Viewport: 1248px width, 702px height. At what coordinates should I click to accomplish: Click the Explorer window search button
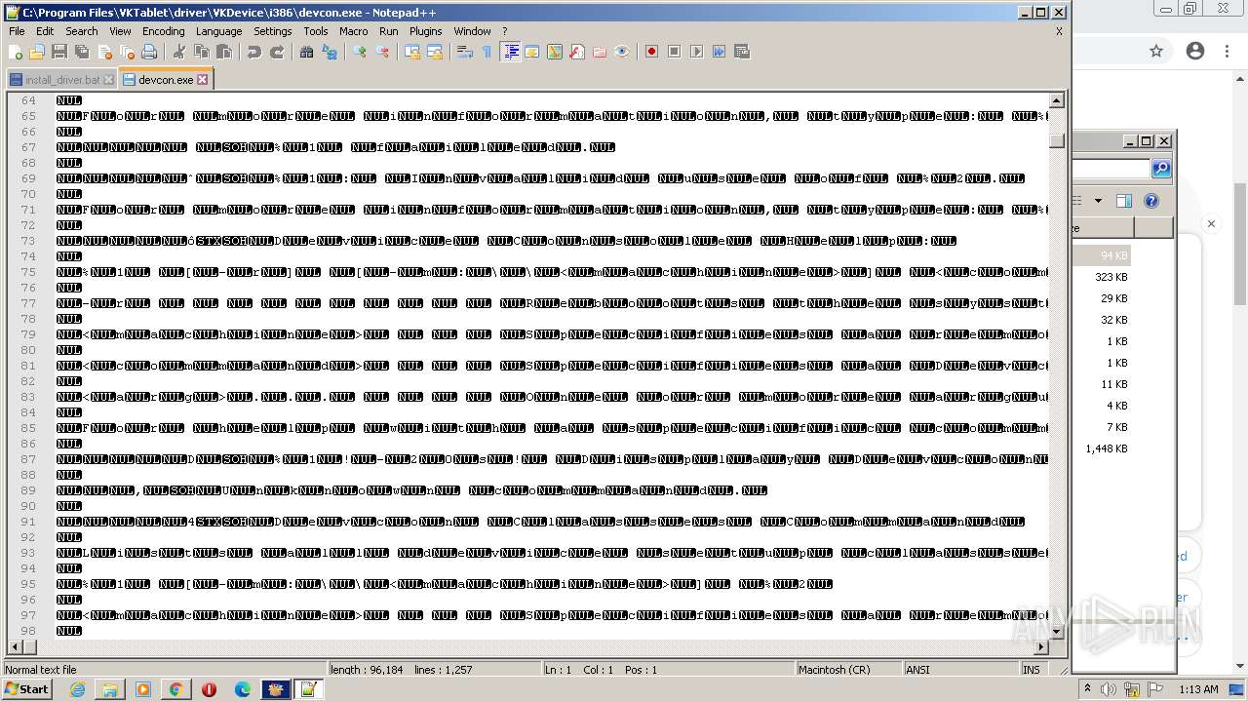1161,169
